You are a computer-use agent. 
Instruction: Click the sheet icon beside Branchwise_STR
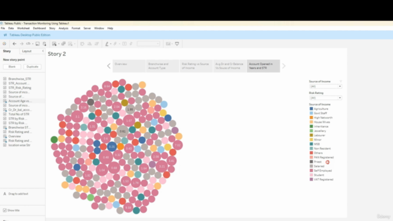pos(4,79)
